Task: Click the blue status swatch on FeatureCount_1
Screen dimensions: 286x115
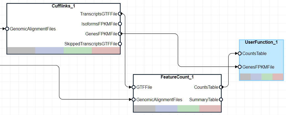Action: [x=166, y=108]
